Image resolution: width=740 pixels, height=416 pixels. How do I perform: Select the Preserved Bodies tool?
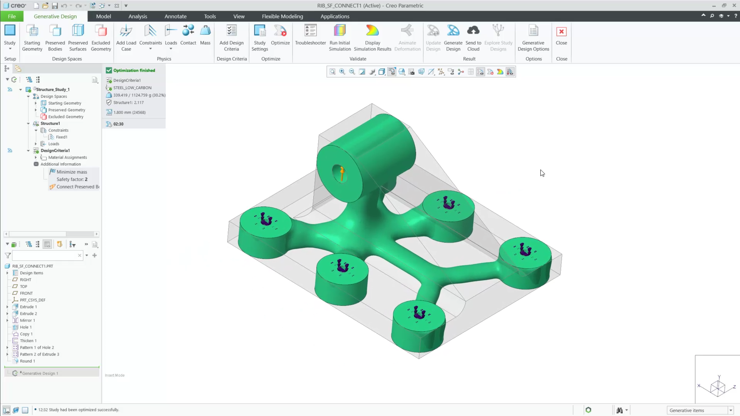pos(55,38)
